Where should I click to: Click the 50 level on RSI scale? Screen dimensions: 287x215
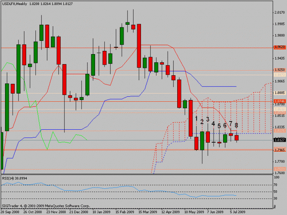(x=275, y=192)
